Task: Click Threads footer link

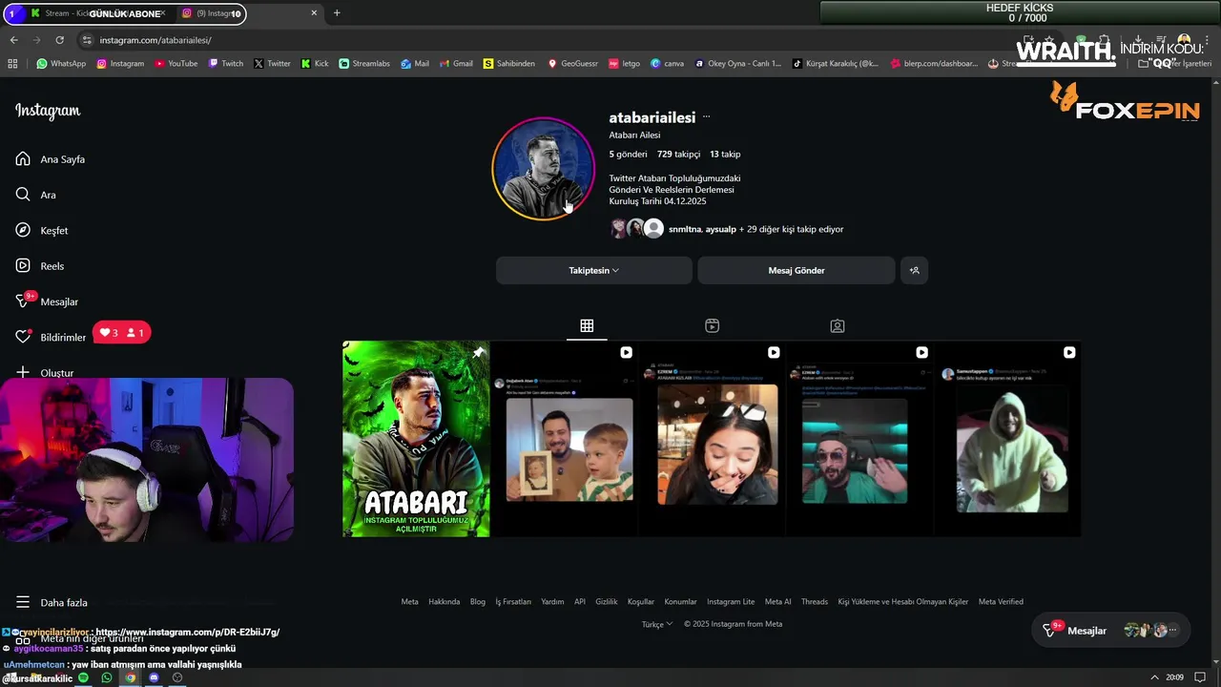Action: (x=815, y=602)
